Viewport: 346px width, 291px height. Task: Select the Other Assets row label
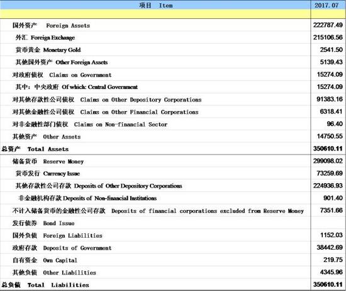pyautogui.click(x=47, y=137)
